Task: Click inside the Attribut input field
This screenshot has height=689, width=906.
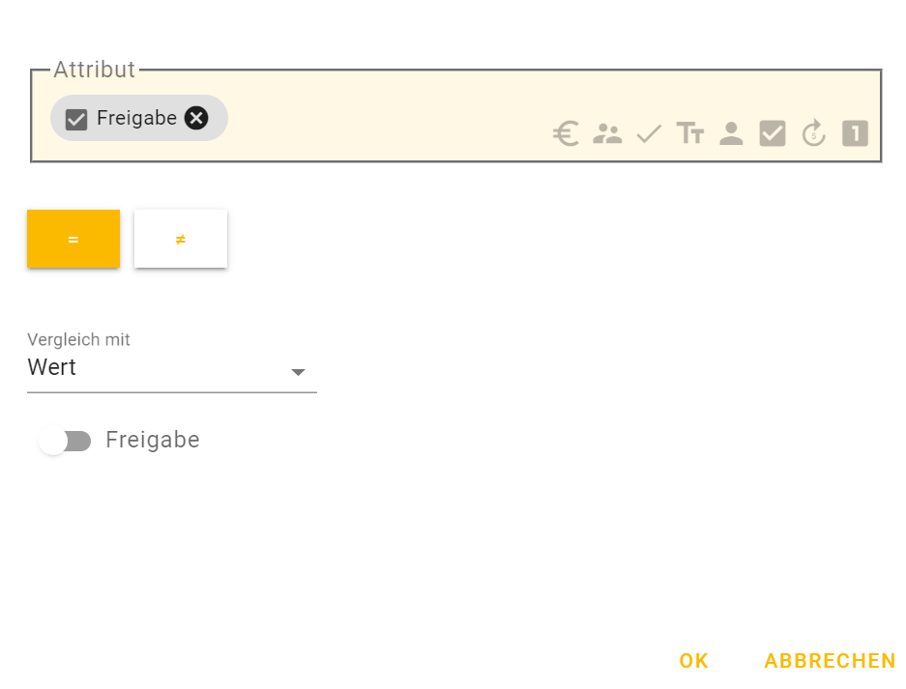Action: [x=387, y=118]
